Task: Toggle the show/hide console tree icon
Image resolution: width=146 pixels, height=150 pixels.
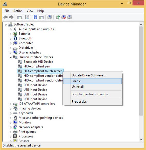Action: 19,17
